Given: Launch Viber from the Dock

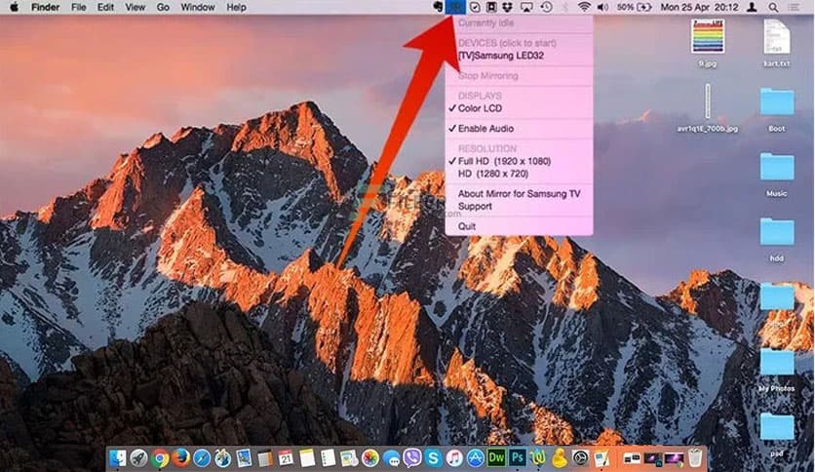Looking at the screenshot, I should pyautogui.click(x=412, y=458).
